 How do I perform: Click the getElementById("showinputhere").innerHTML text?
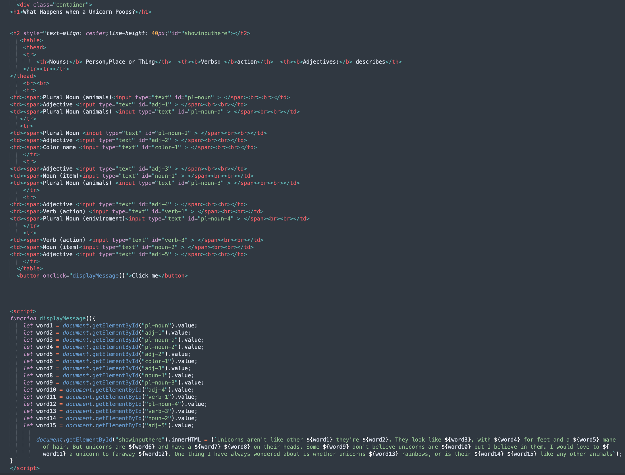coord(133,440)
